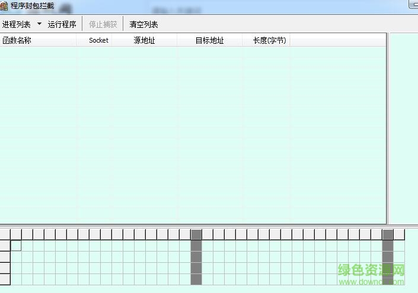
Task: Select the top-left corner cell of the hex grid
Action: [x=5, y=234]
